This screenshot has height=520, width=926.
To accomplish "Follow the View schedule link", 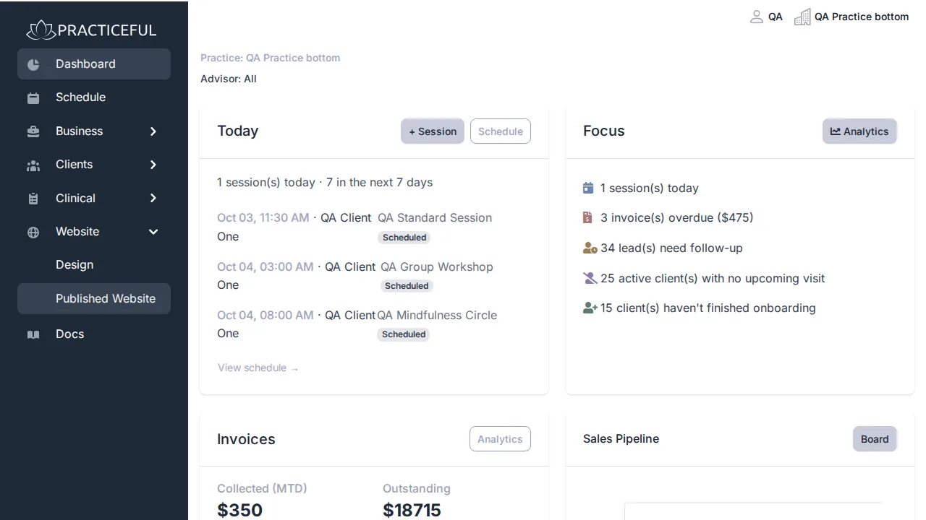I will point(258,368).
